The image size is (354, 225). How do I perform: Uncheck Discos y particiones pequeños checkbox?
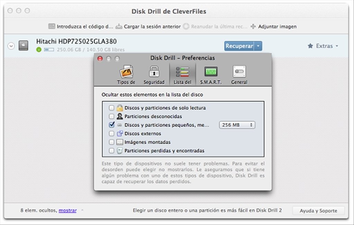pos(111,124)
